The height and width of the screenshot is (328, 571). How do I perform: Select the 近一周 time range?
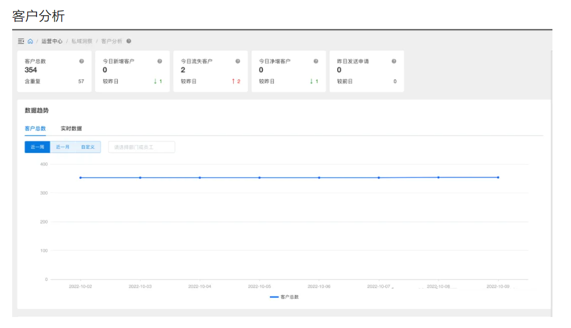(x=37, y=147)
